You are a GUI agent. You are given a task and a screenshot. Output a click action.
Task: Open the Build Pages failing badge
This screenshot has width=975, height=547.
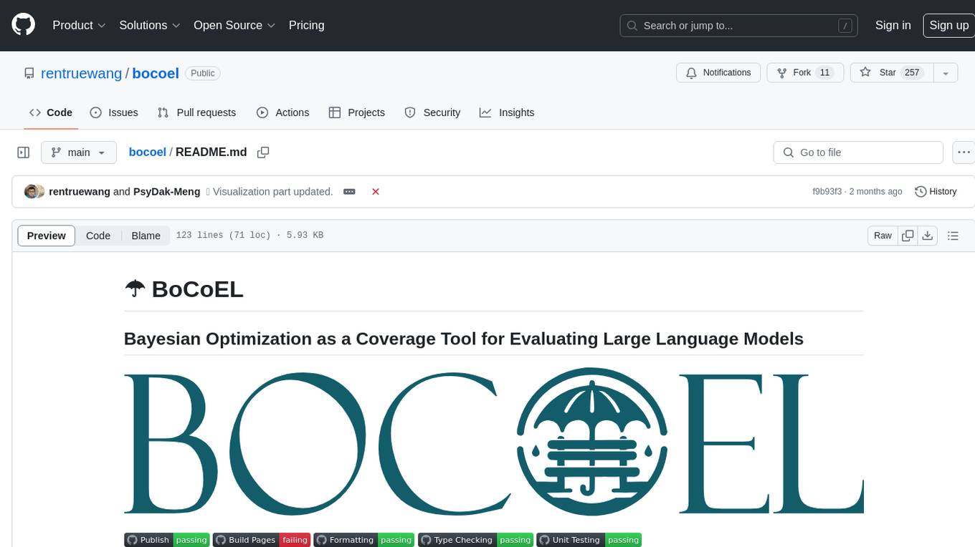pyautogui.click(x=262, y=540)
